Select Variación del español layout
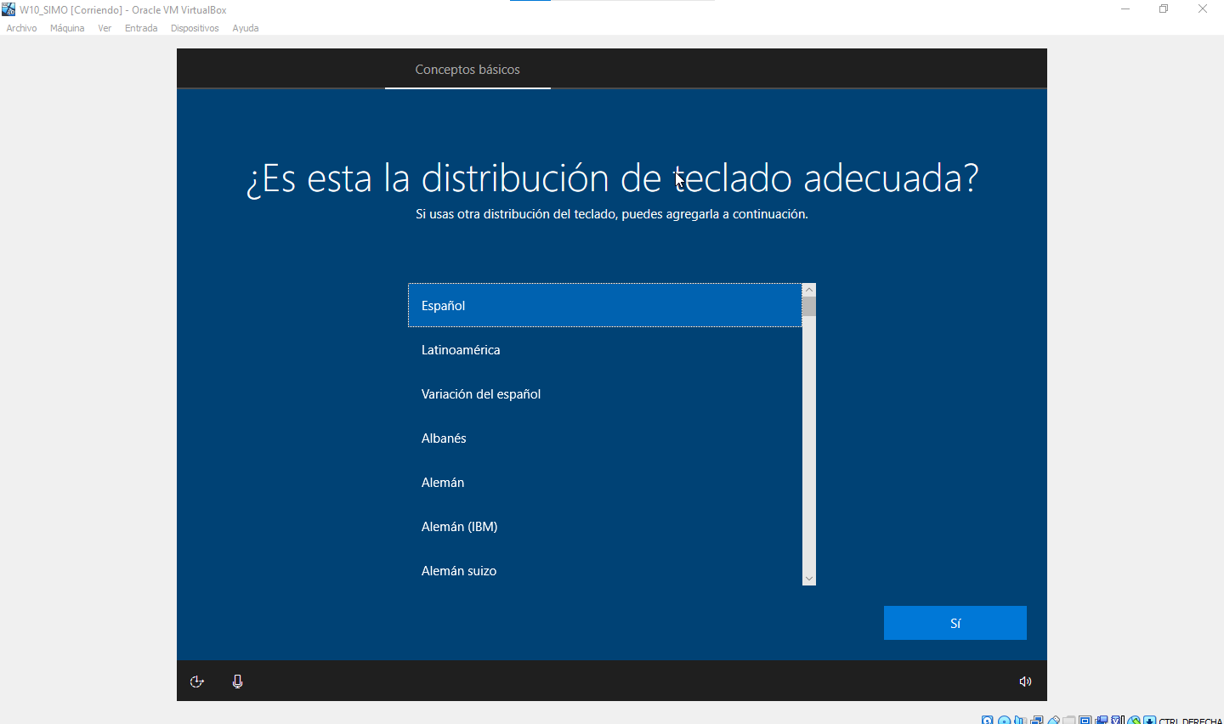 481,394
